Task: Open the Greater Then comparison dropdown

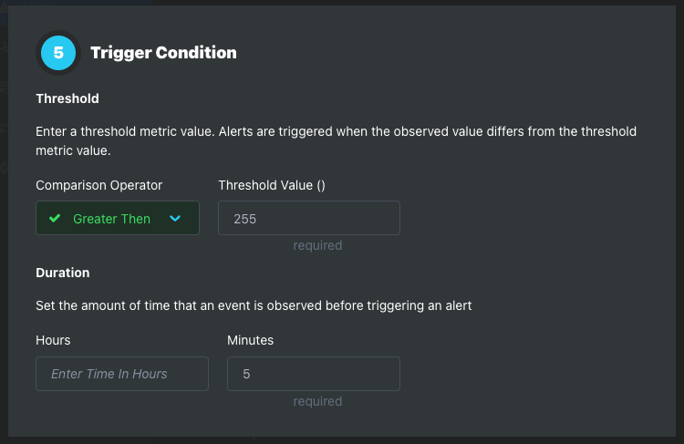Action: [x=118, y=218]
